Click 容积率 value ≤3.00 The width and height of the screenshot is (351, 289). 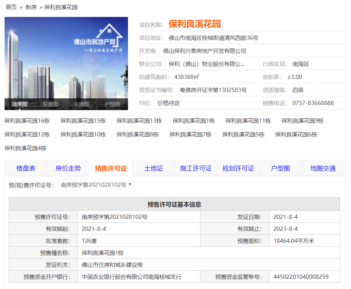pos(295,77)
